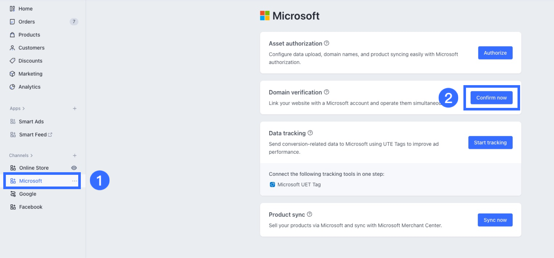
Task: Expand the Apps section chevron
Action: tap(23, 109)
